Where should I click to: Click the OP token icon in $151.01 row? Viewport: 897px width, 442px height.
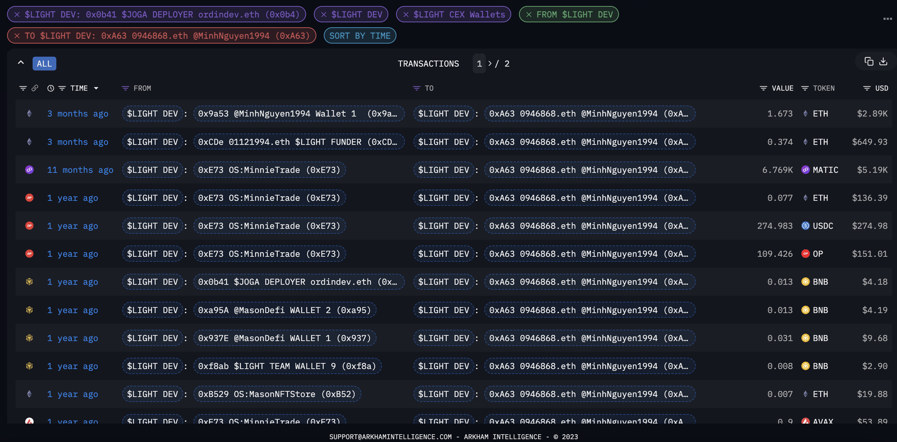[x=806, y=254]
